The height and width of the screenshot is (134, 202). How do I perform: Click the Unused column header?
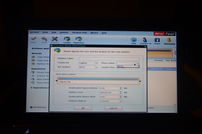point(158,60)
